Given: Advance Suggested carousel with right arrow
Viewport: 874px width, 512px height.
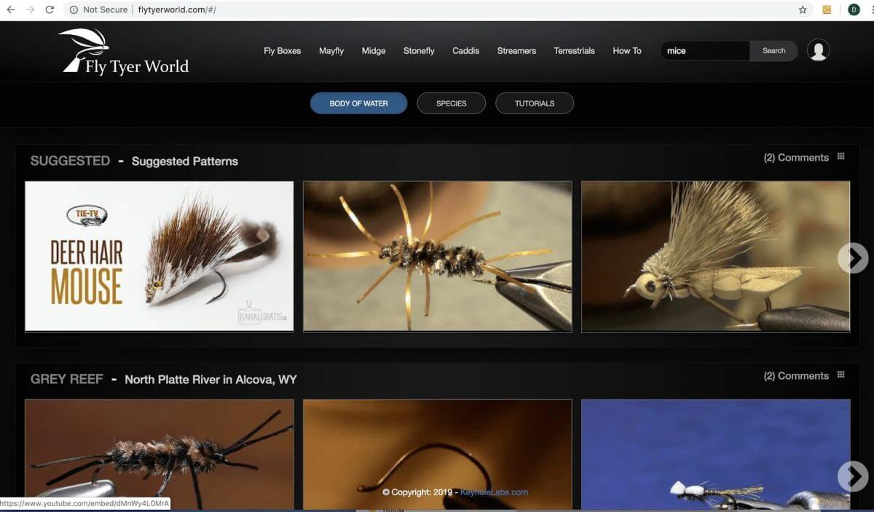Looking at the screenshot, I should pos(852,257).
